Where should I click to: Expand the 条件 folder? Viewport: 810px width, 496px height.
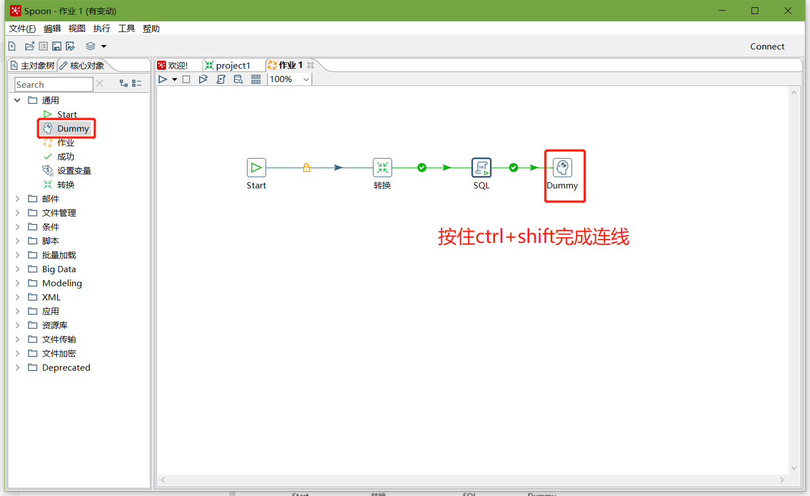(17, 227)
